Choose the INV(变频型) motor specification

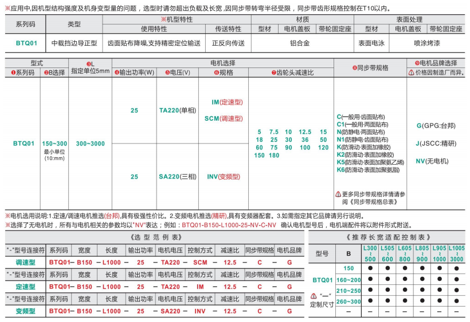tap(223, 177)
